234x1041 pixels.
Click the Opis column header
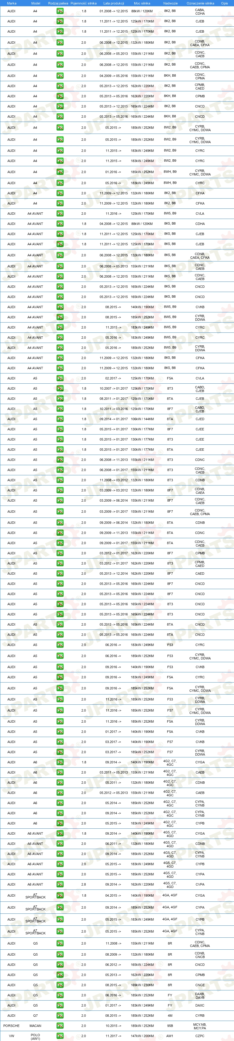point(224,3)
